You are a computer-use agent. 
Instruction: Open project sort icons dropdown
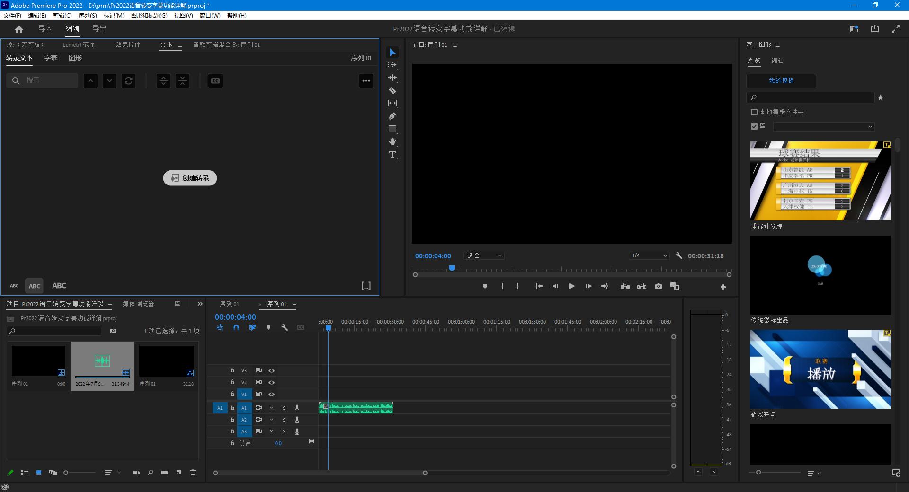pyautogui.click(x=112, y=473)
